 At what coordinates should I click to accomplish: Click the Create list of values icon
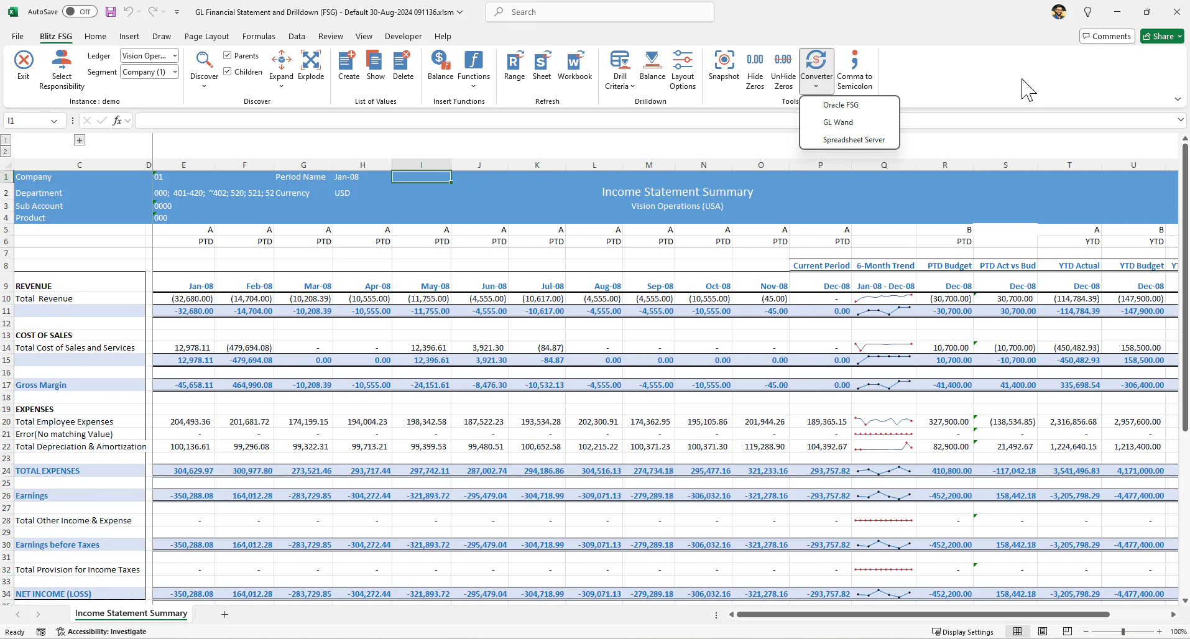[x=348, y=65]
